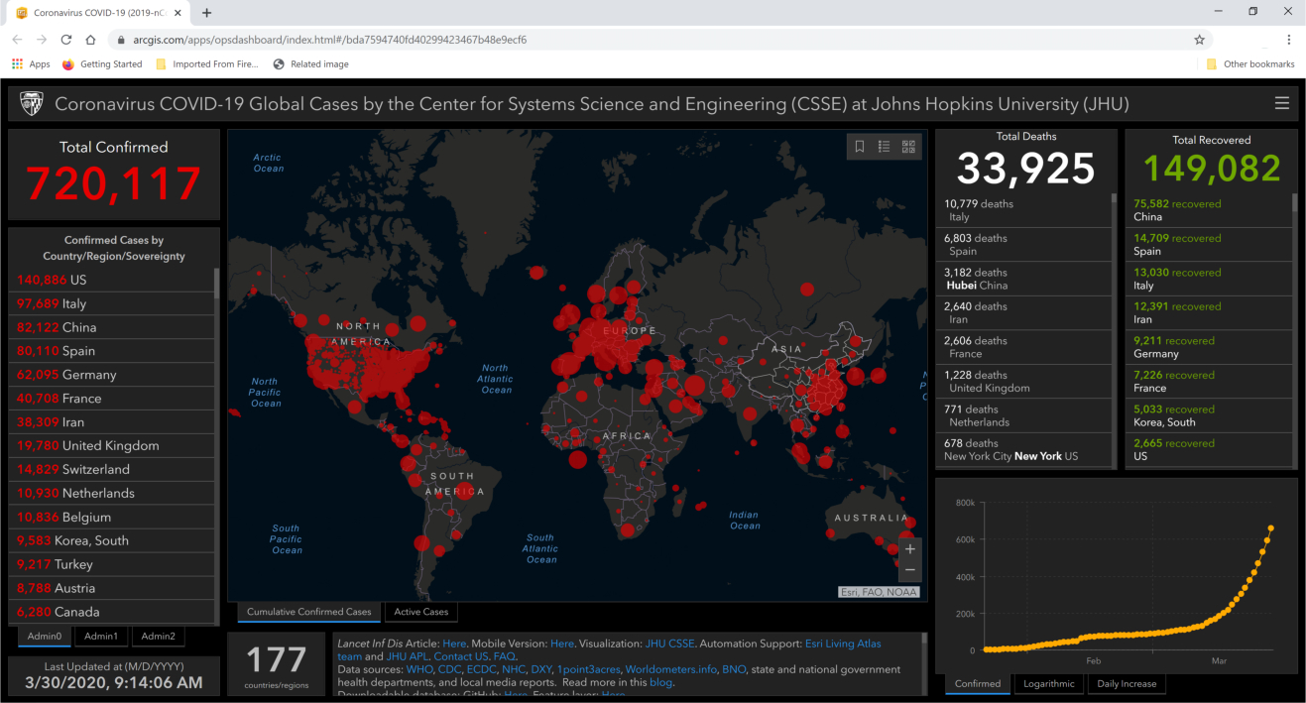Switch the list to the Admin2 tab
The image size is (1306, 703).
(x=158, y=637)
